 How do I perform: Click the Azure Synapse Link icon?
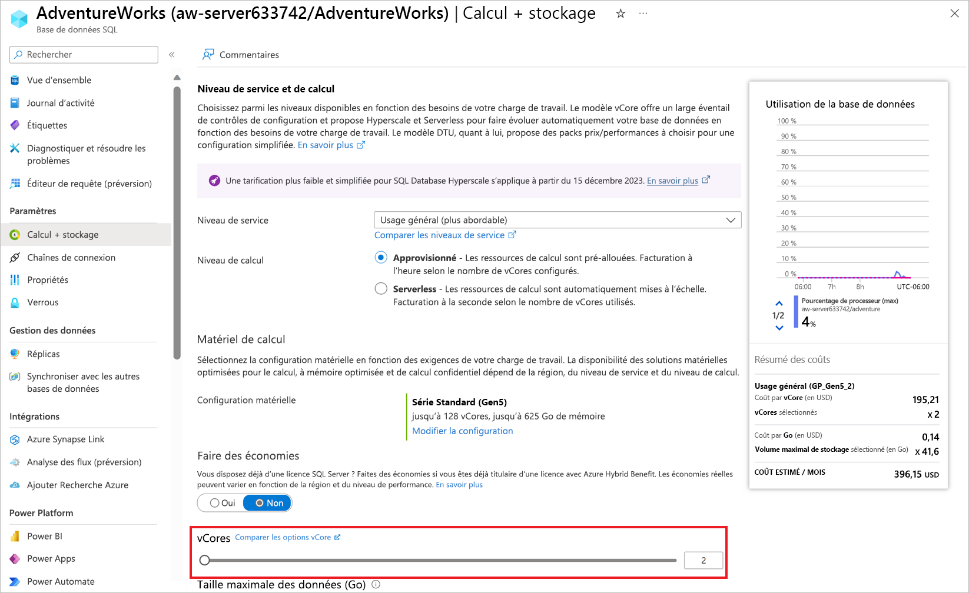15,439
